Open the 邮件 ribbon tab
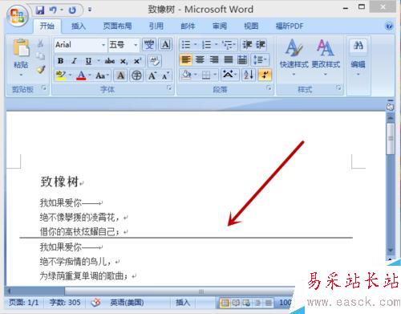This screenshot has height=314, width=401. coord(188,27)
